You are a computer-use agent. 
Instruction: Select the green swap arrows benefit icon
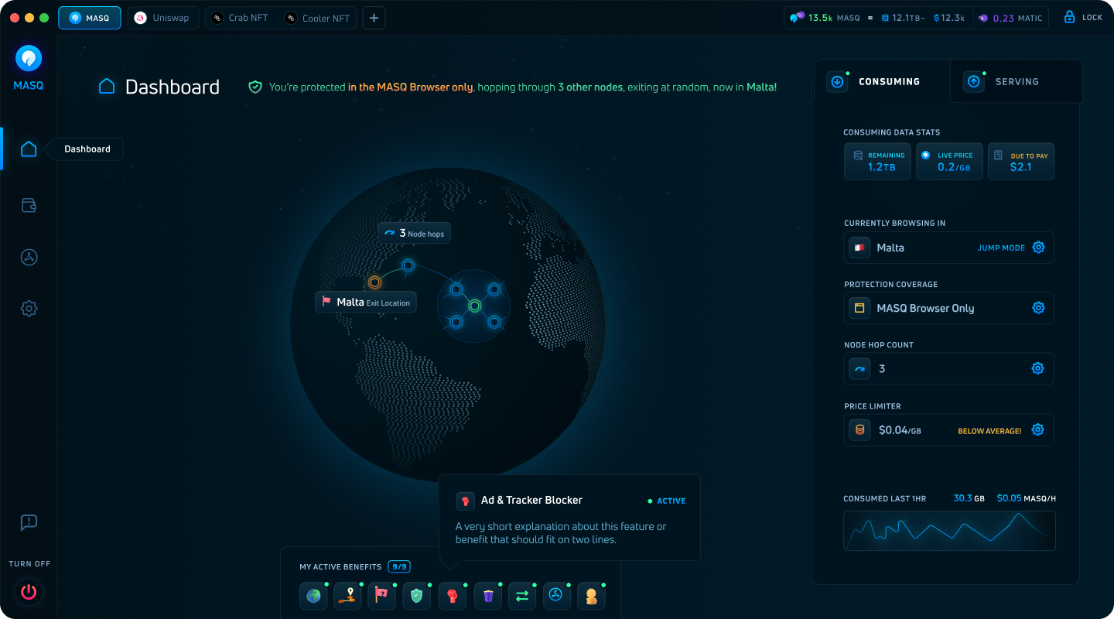[522, 596]
